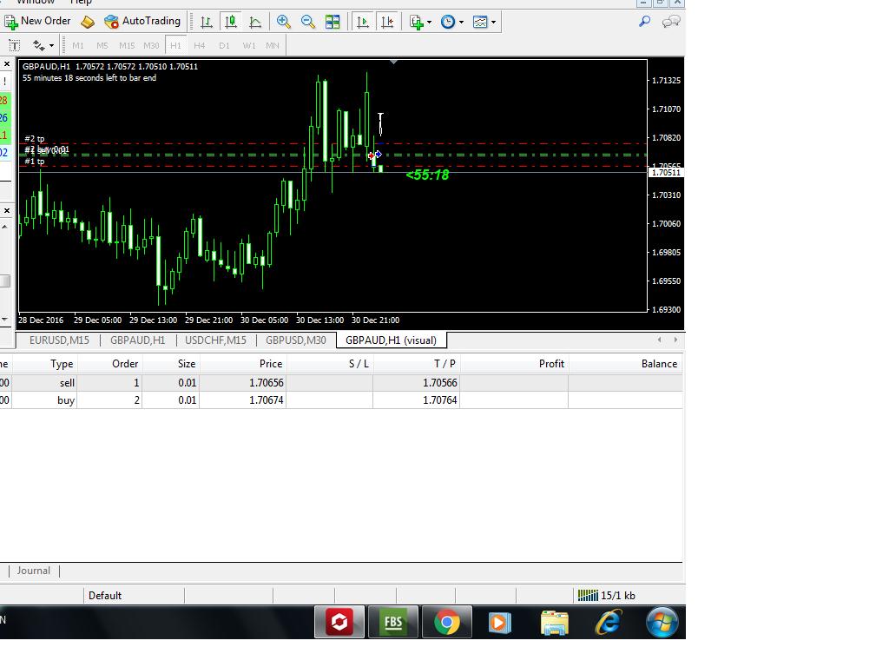
Task: Click the search magnifier icon
Action: click(x=645, y=22)
